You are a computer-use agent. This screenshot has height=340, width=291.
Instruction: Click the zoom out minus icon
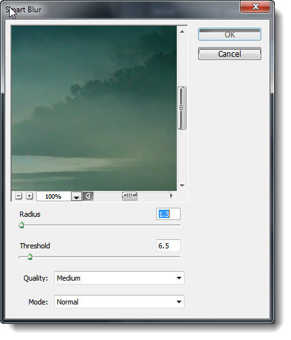click(x=19, y=196)
